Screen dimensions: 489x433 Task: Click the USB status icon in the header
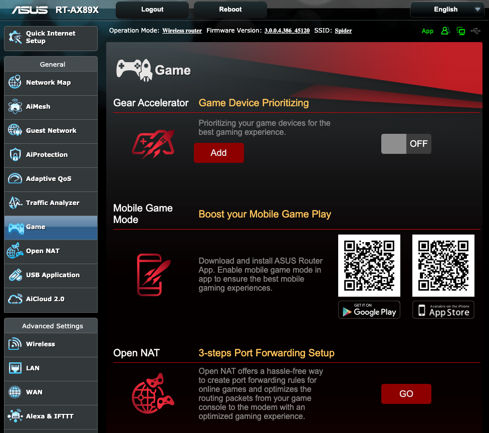coord(475,31)
